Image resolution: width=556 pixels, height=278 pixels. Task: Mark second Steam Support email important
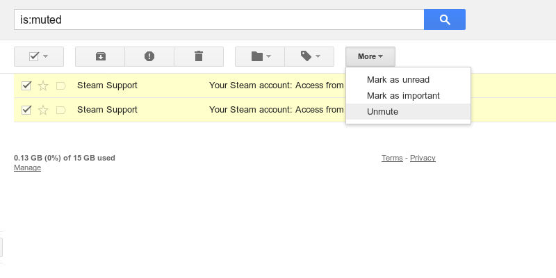point(60,110)
